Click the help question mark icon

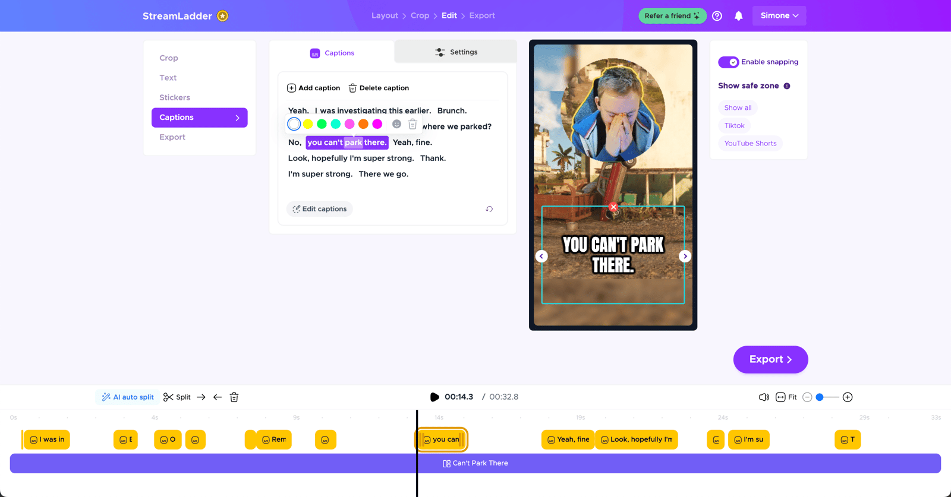tap(717, 16)
